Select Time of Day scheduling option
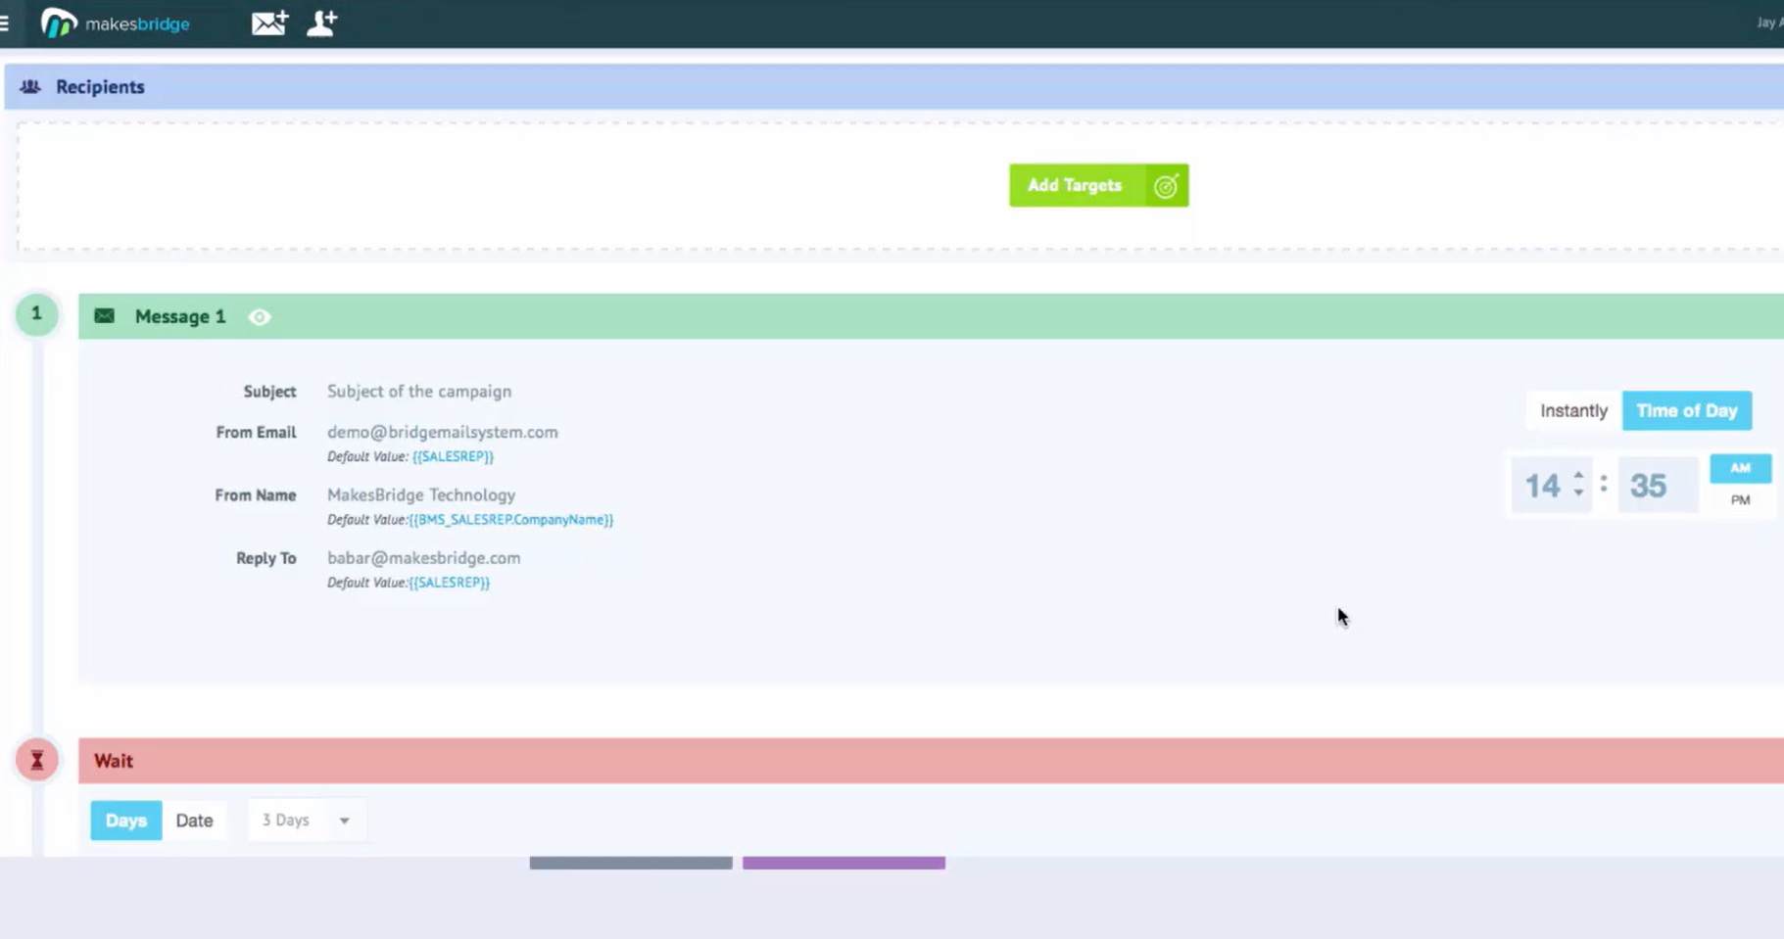 coord(1686,410)
